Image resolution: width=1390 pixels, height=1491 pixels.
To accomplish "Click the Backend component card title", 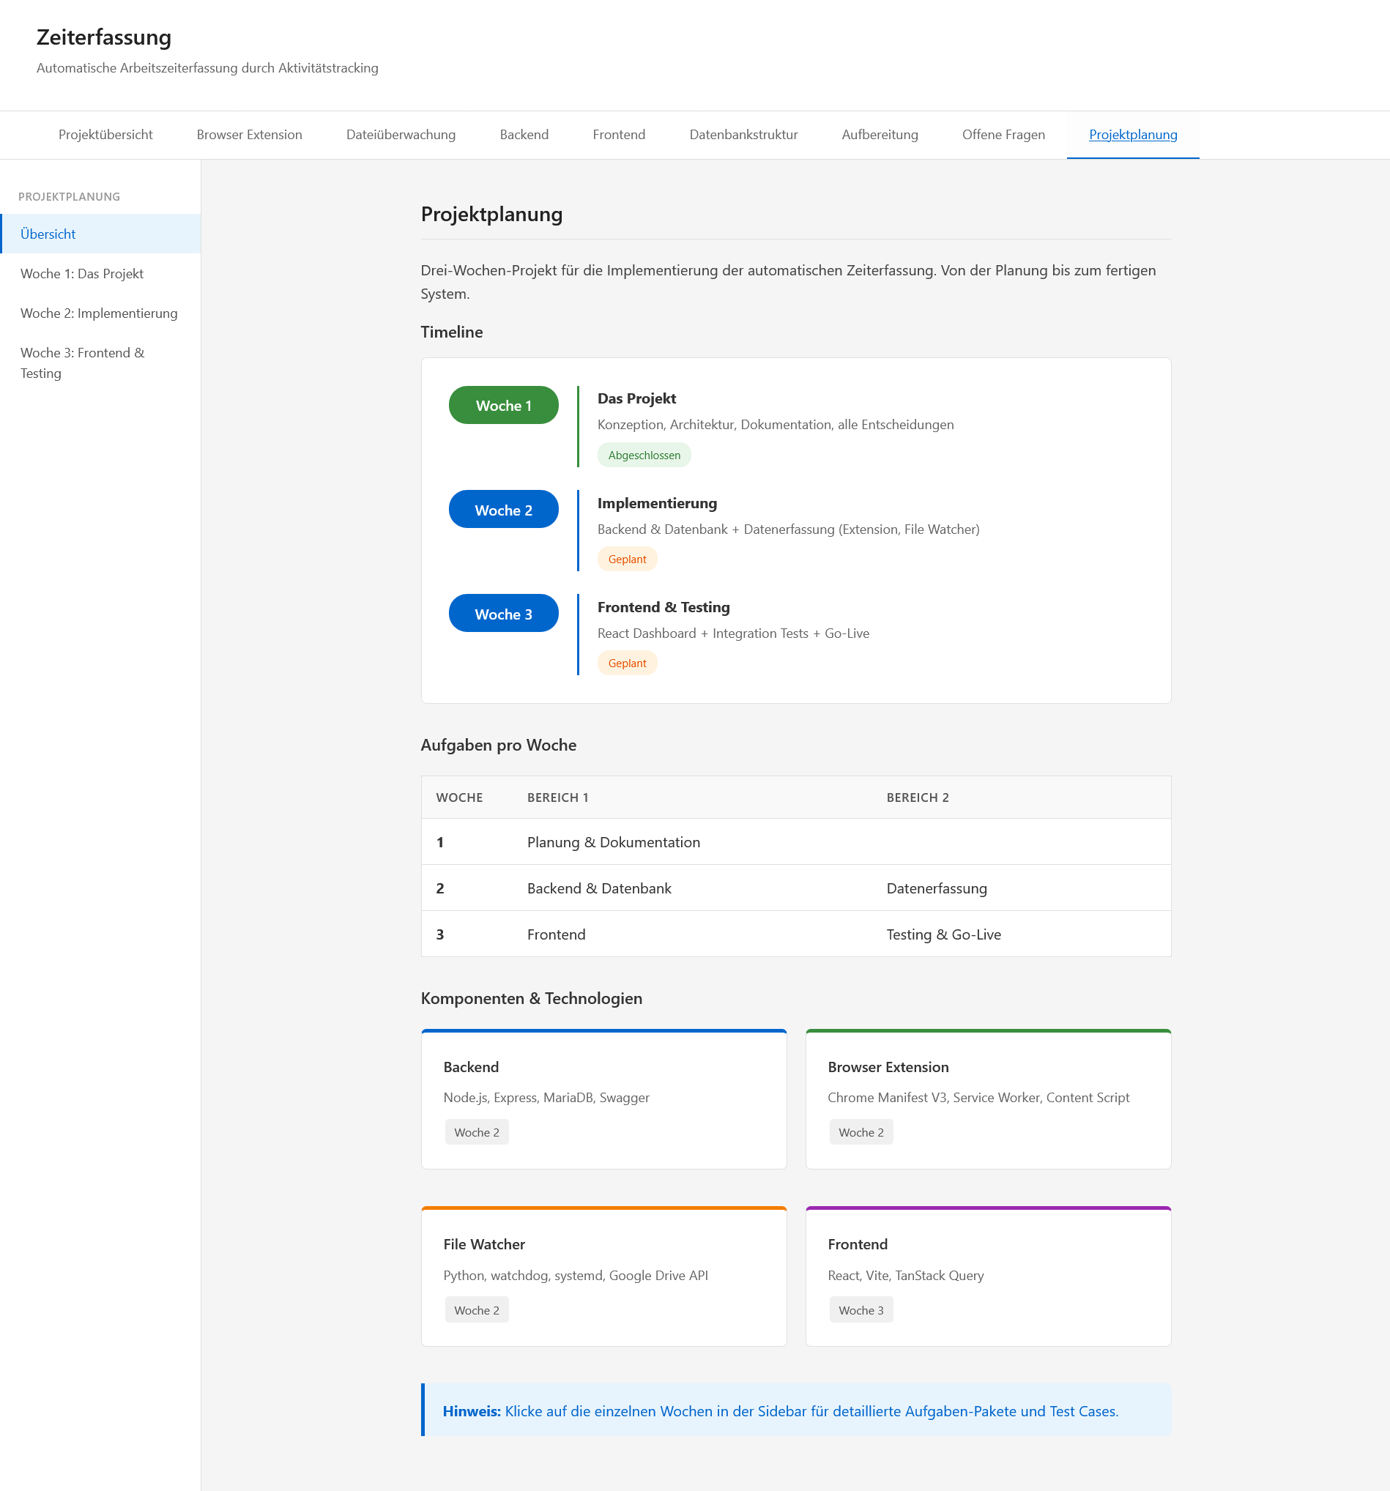I will [x=470, y=1067].
